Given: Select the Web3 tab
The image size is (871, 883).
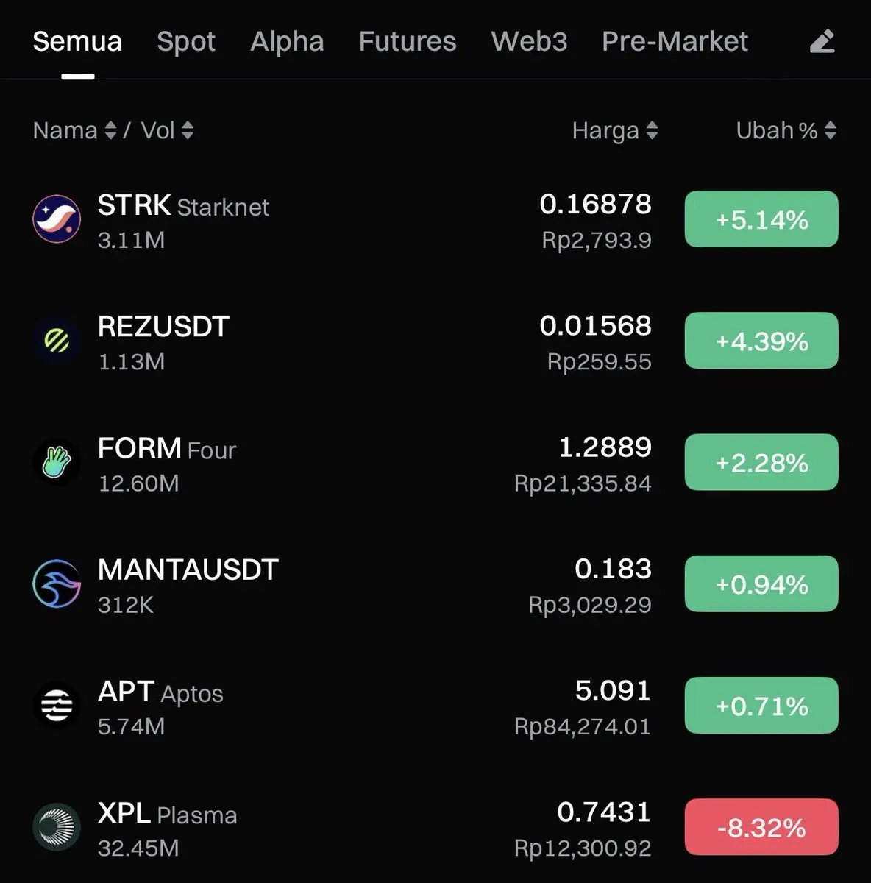Looking at the screenshot, I should [529, 42].
